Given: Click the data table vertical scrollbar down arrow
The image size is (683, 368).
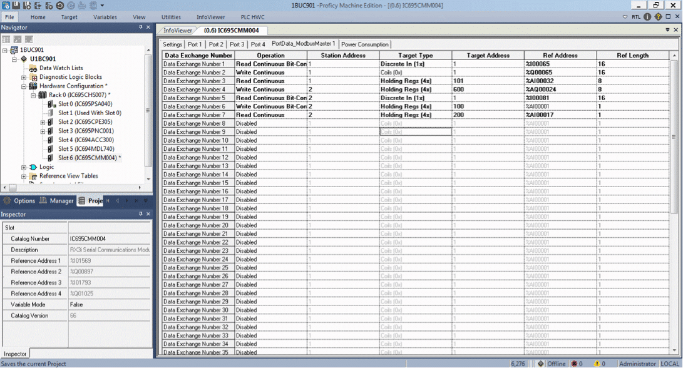Looking at the screenshot, I should [x=675, y=350].
